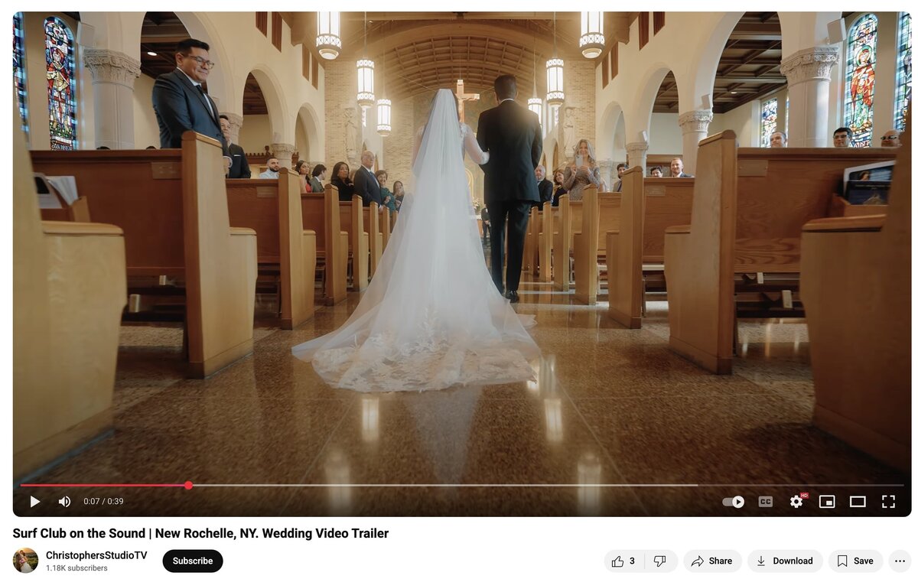Screen dimensions: 918x579
Task: Toggle the autoplay switch
Action: coord(734,502)
